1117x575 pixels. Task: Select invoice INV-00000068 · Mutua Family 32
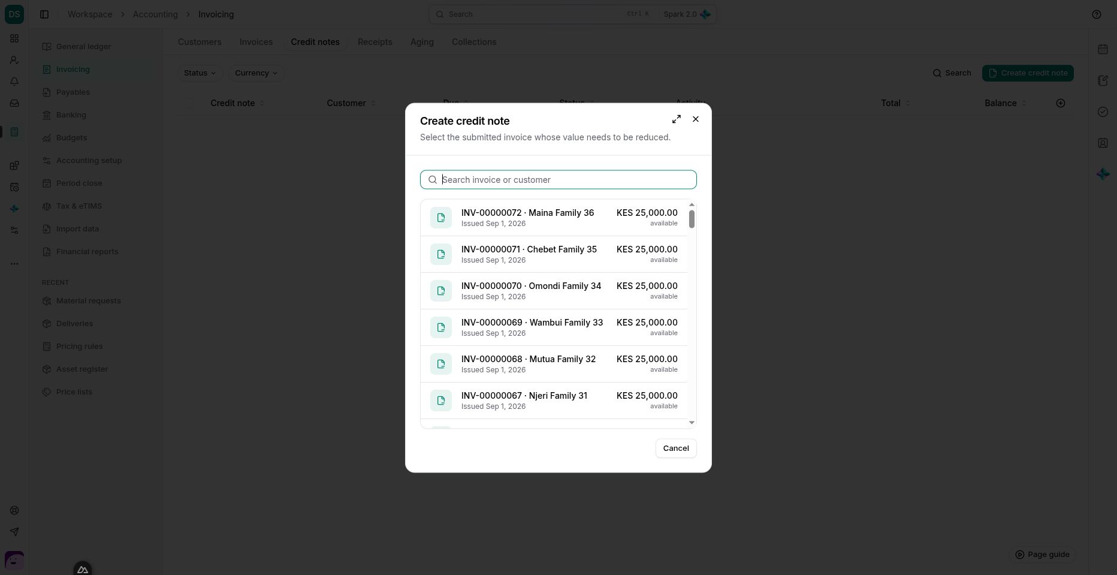coord(554,364)
